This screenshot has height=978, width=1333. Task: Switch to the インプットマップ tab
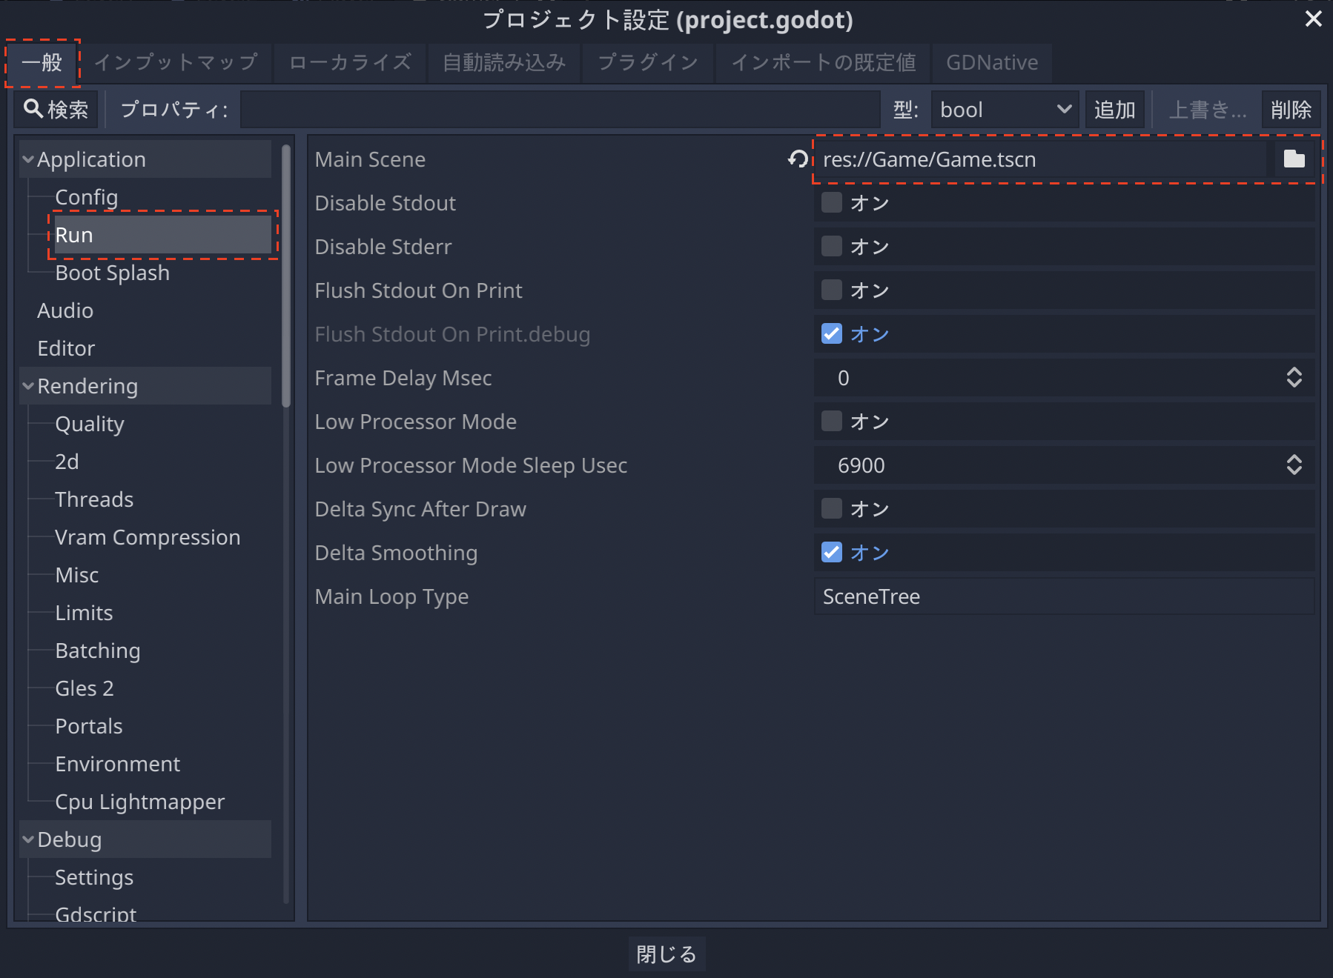(176, 63)
